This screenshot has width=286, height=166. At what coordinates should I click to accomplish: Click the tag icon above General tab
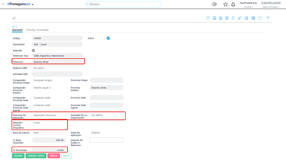click(14, 26)
